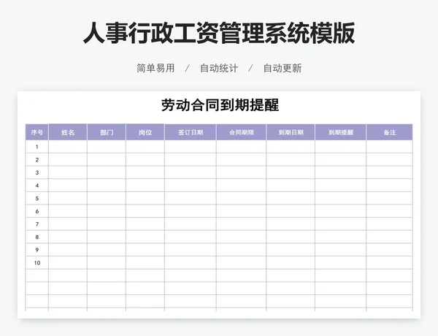Click the row number 8 cell
438x336 pixels.
[37, 237]
